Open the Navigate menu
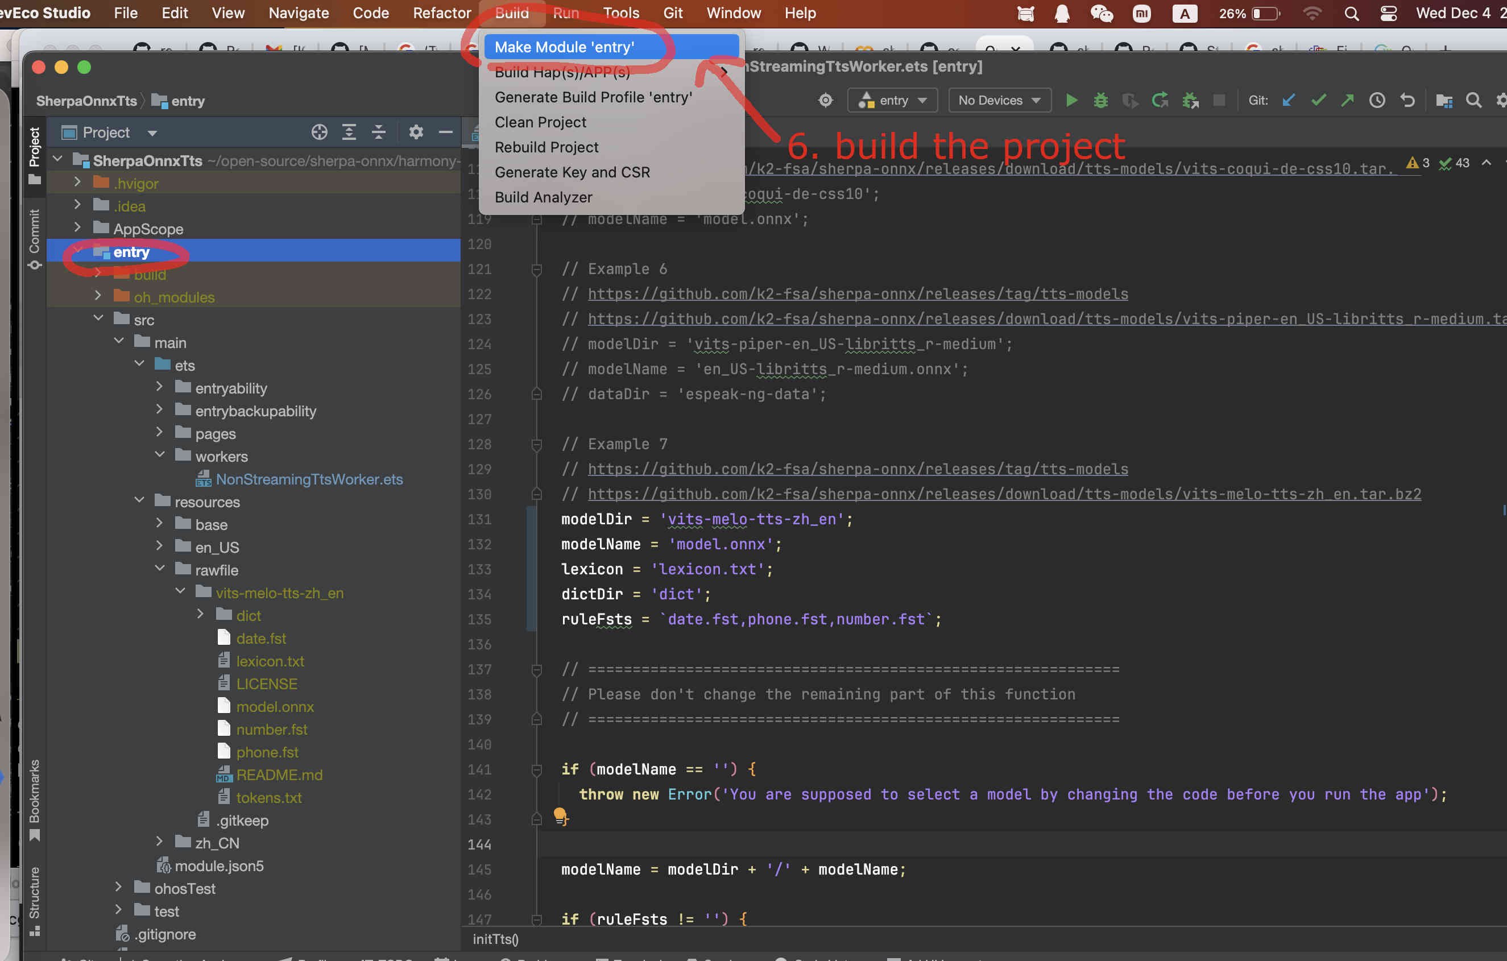The width and height of the screenshot is (1507, 961). click(x=299, y=13)
